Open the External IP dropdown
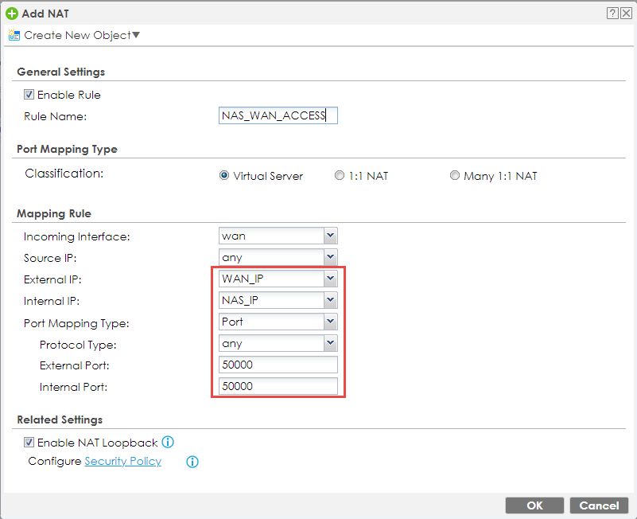Screen dimensions: 637x519 331,279
